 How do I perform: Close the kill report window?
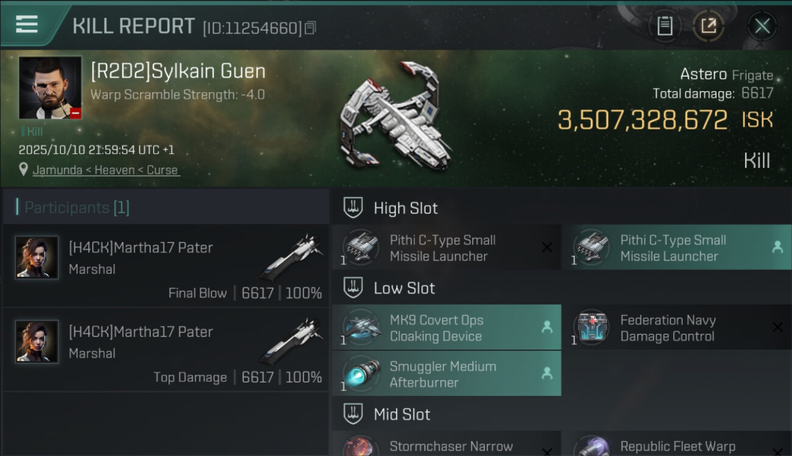762,26
